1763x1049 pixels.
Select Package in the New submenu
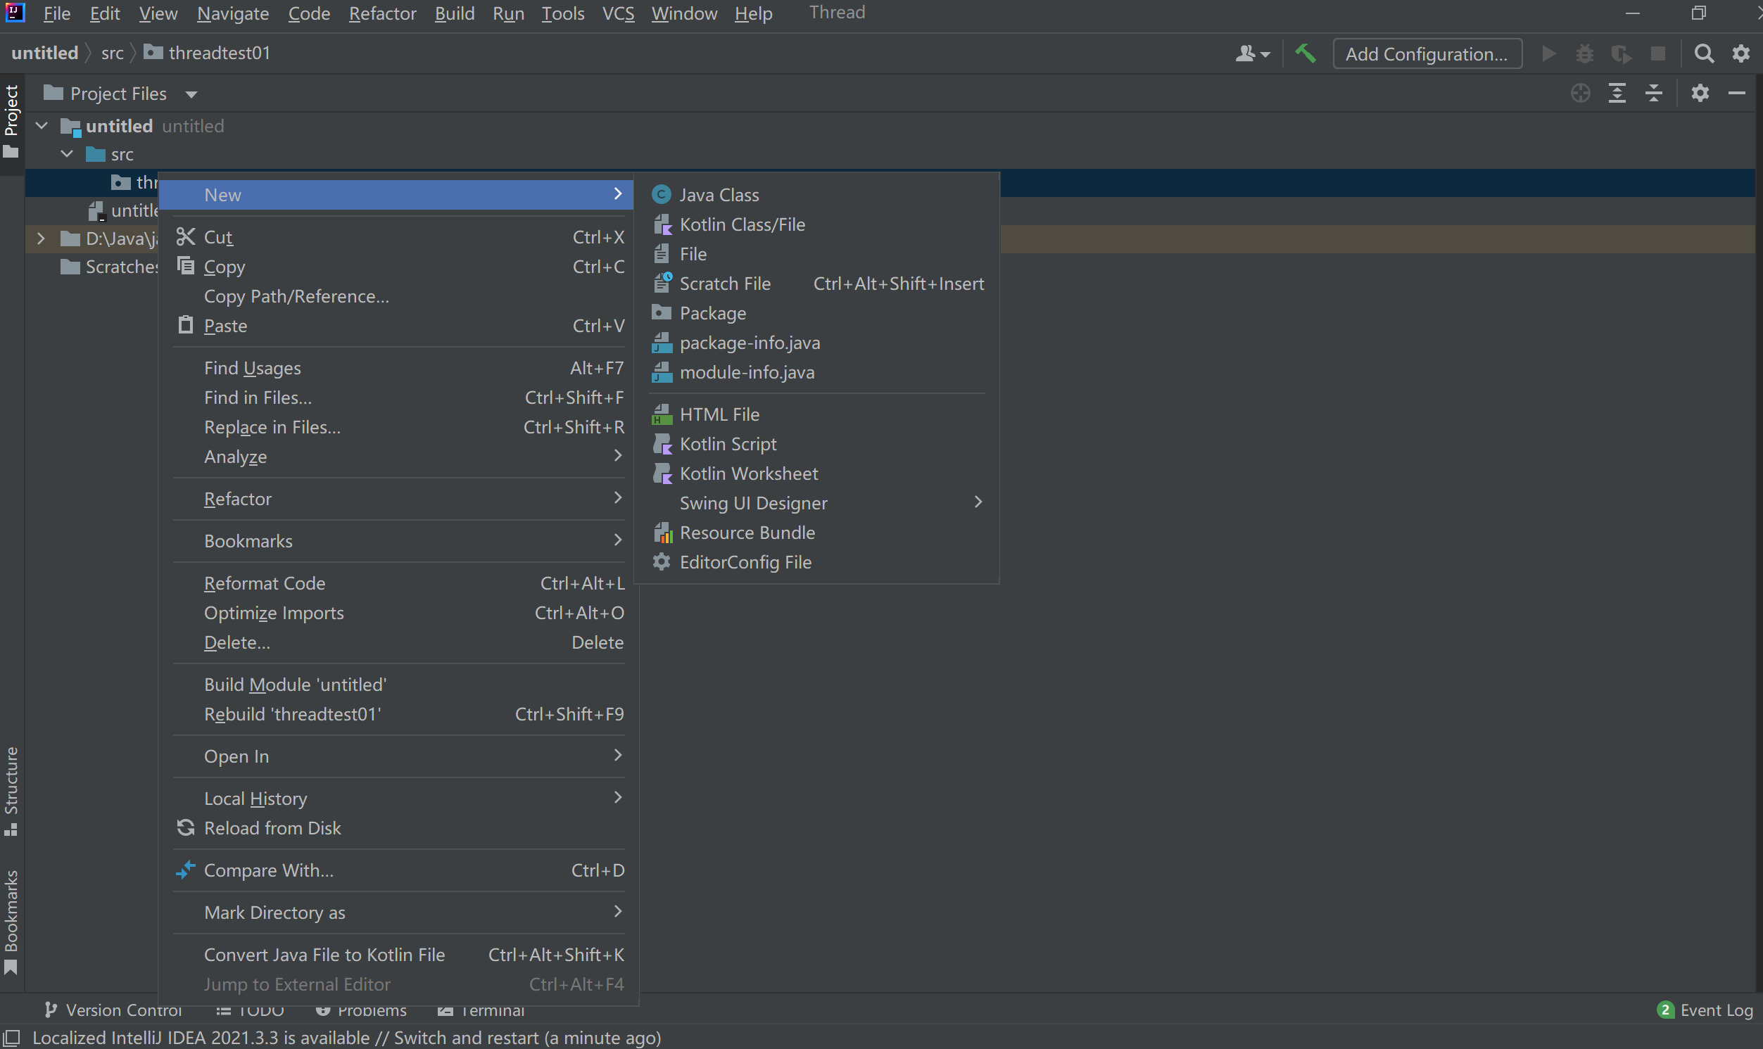click(x=712, y=313)
